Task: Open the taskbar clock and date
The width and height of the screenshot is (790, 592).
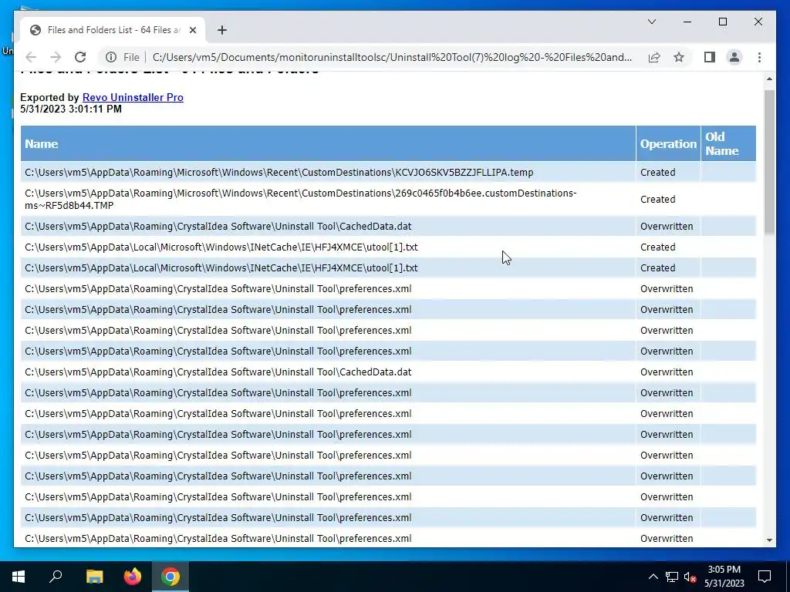Action: (724, 577)
